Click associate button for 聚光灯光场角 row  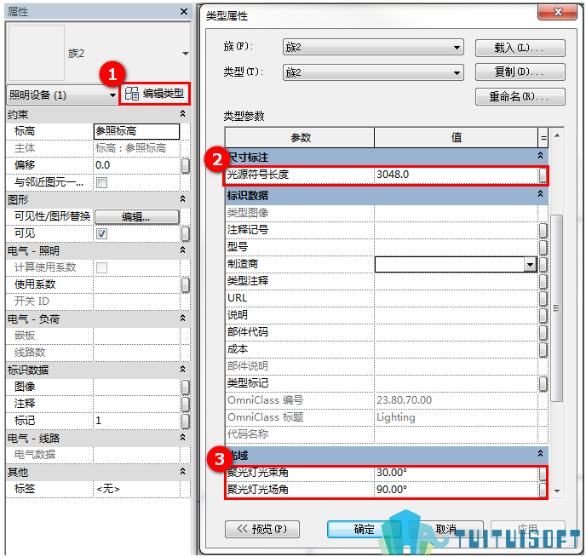pos(543,490)
